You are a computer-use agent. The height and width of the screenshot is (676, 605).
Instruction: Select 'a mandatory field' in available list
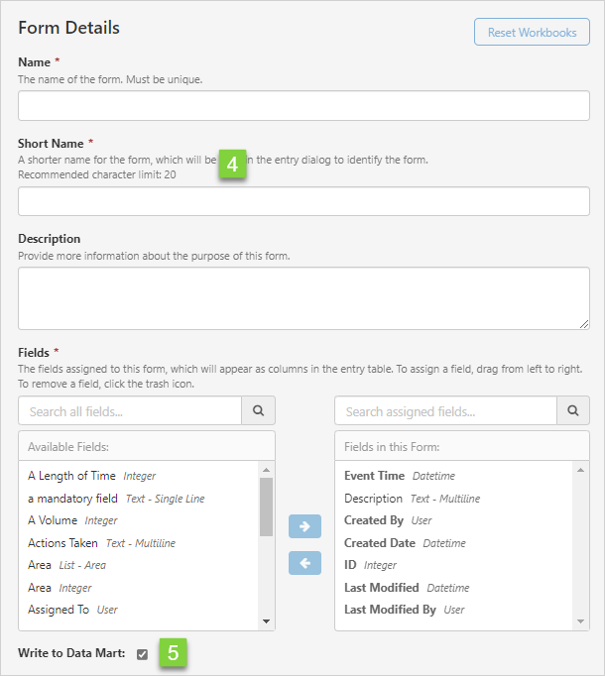[x=73, y=499]
